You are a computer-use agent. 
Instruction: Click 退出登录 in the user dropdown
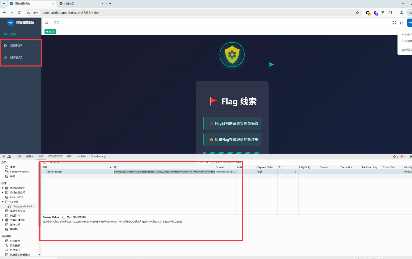click(406, 50)
